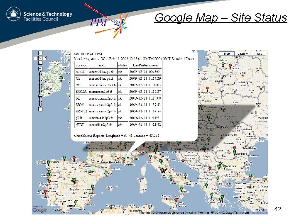Screen dimensions: 299x224
Task: Click the 'Site IN2P3-CPPM' heading
Action: coord(88,54)
